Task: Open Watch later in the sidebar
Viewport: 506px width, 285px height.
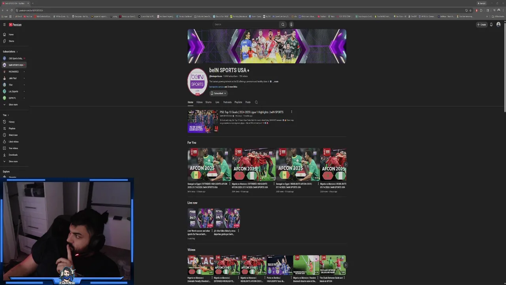Action: tap(13, 135)
